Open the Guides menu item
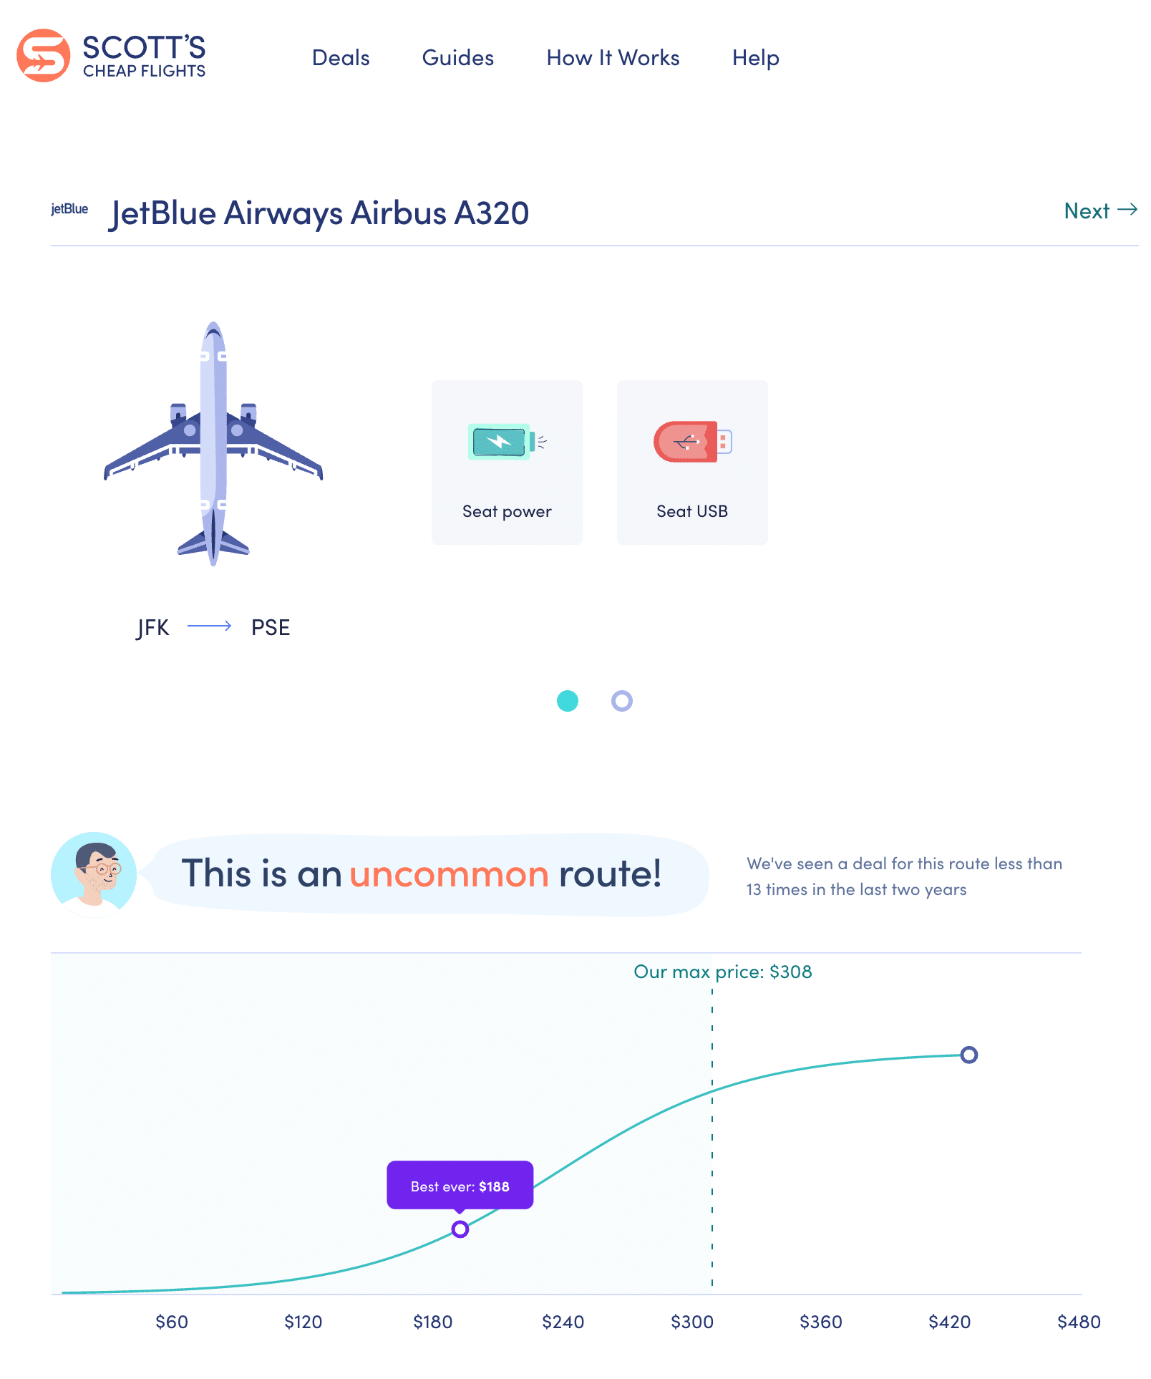Screen dimensions: 1151x1379 pyautogui.click(x=458, y=58)
